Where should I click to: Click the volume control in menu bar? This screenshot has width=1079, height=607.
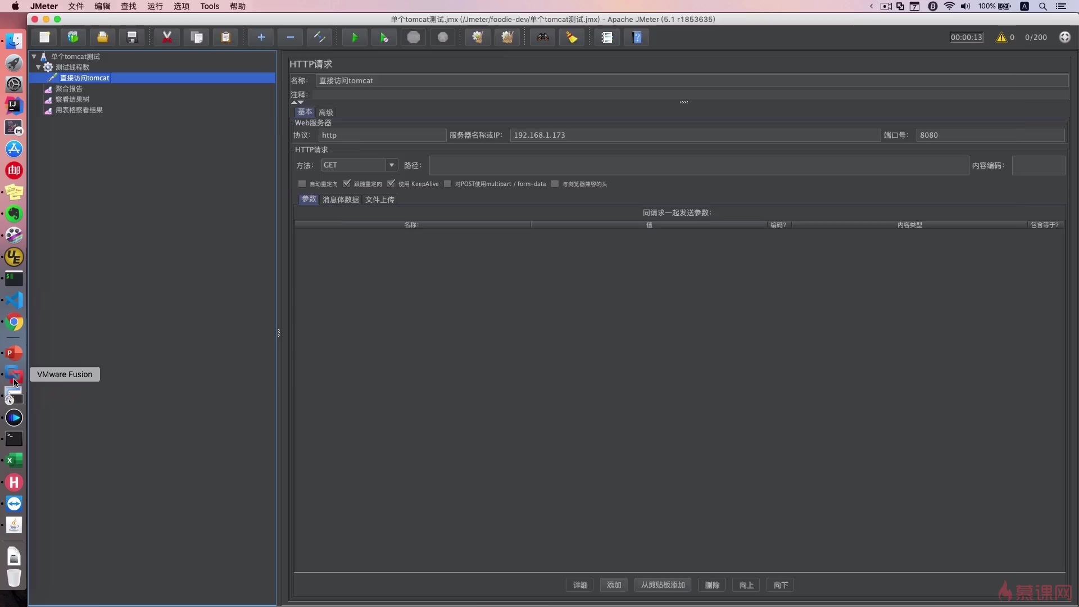point(965,6)
